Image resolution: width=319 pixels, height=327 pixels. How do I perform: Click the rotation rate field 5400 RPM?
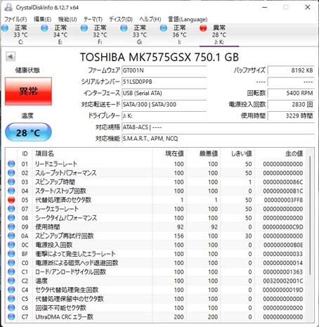click(x=291, y=93)
